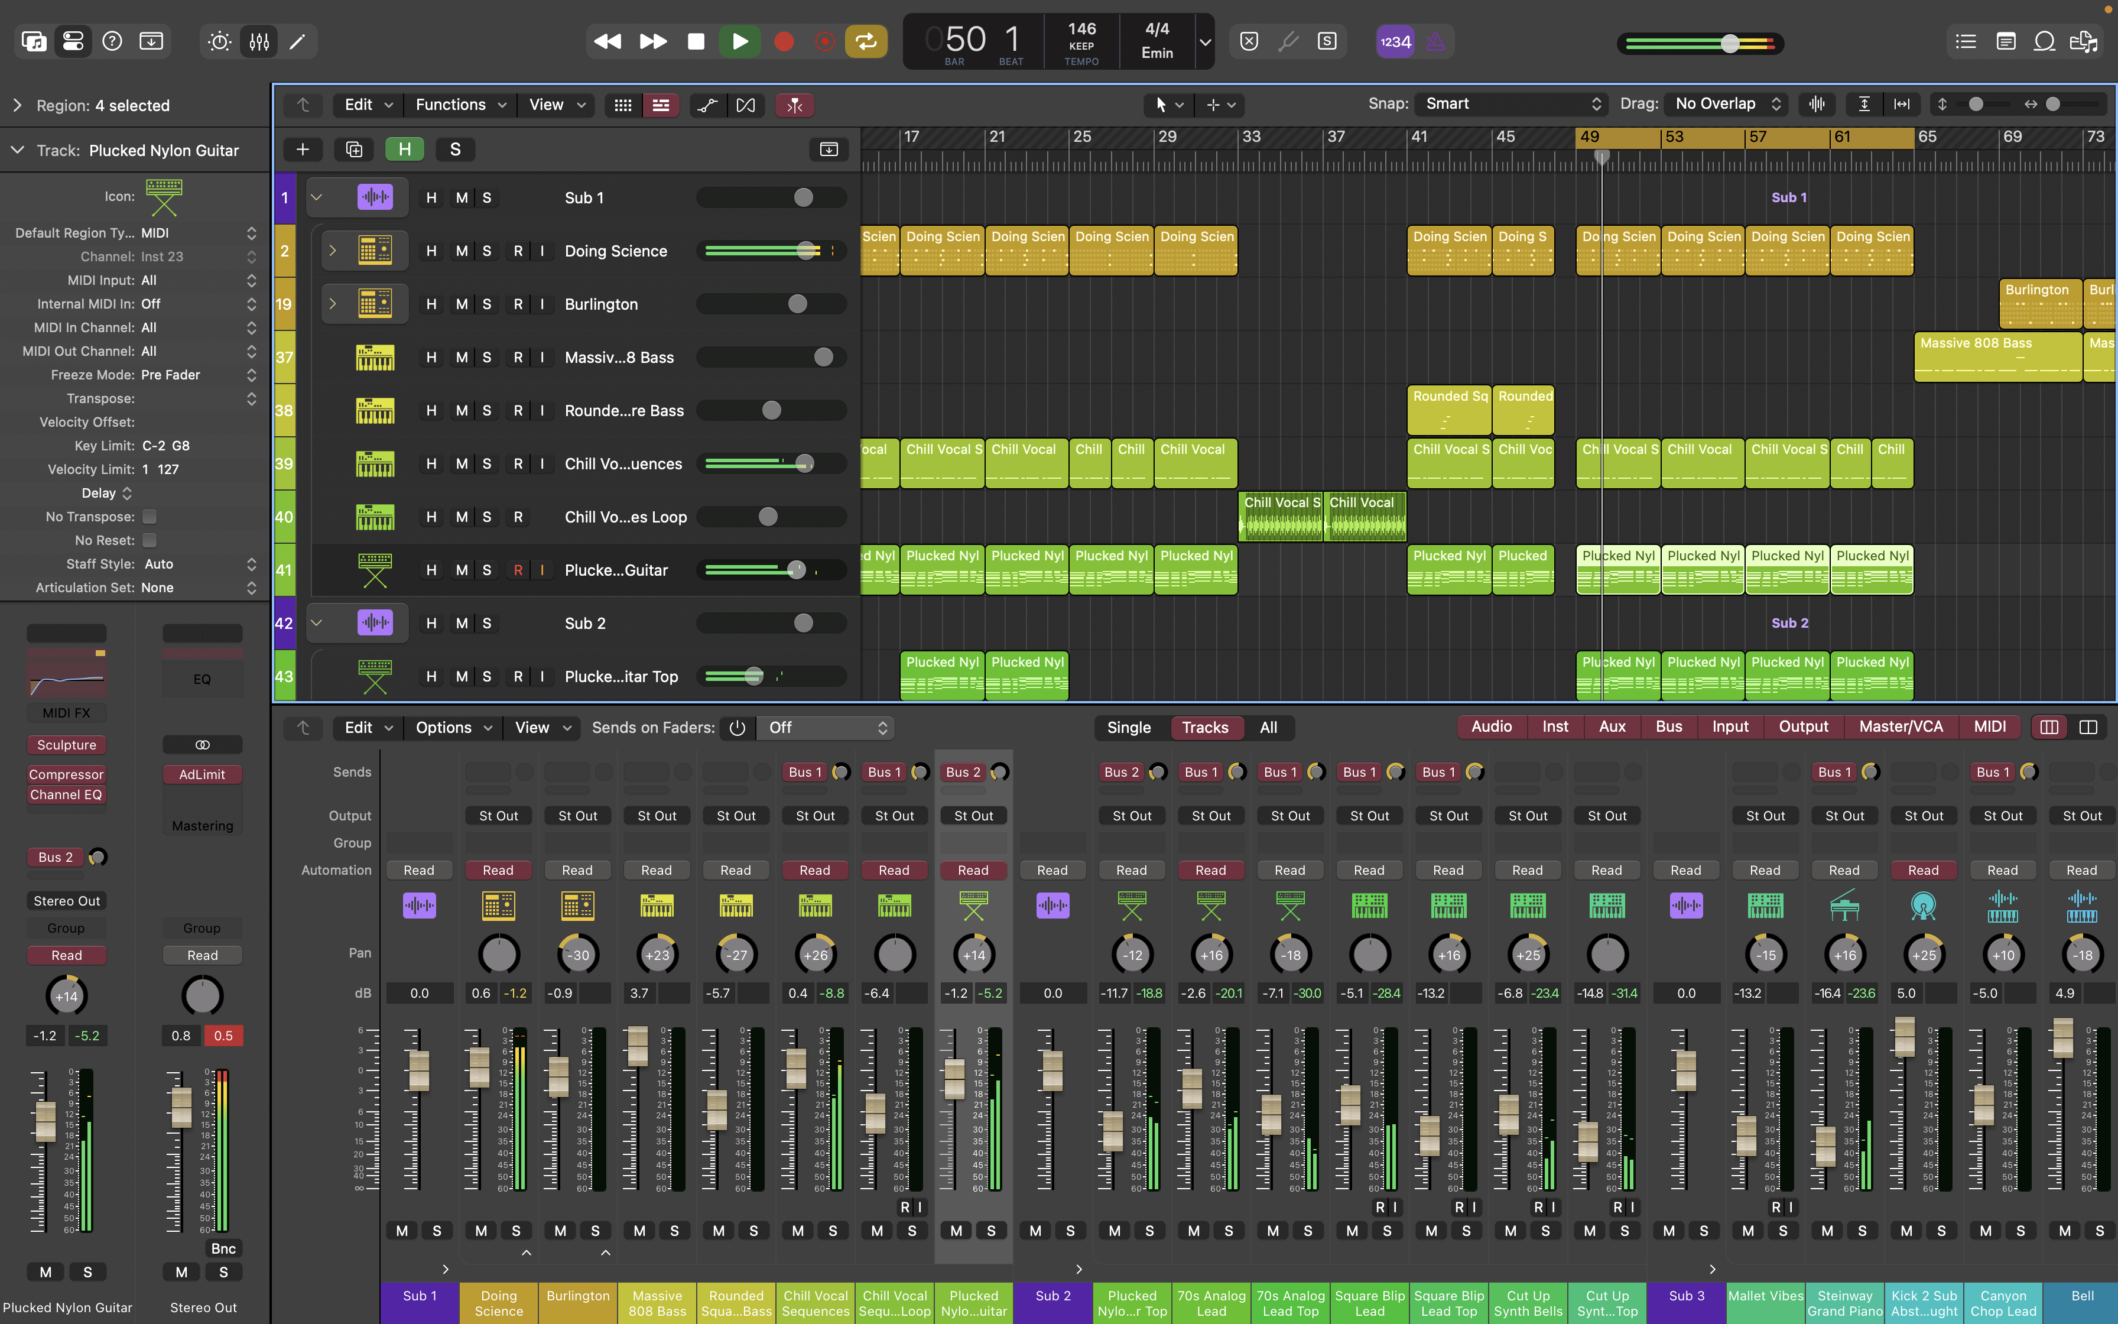Open the List Editors icon
The height and width of the screenshot is (1324, 2118).
[1966, 41]
